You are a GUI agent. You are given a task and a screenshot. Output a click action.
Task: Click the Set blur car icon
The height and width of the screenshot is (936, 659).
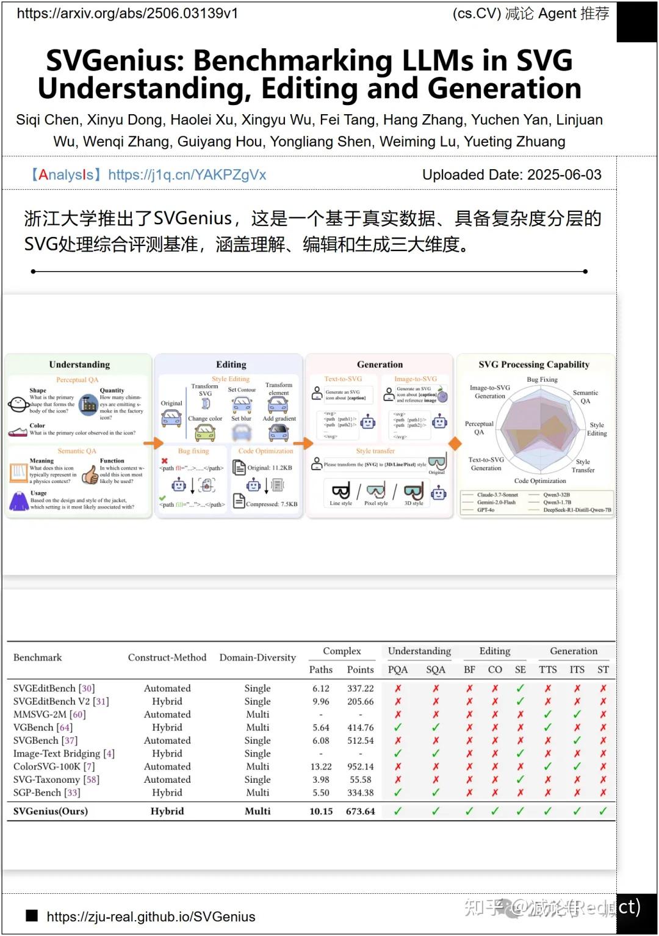pos(242,432)
